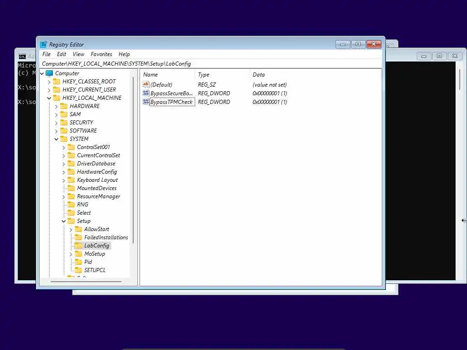Click the (Default) string value icon
The height and width of the screenshot is (350, 467).
tap(146, 84)
